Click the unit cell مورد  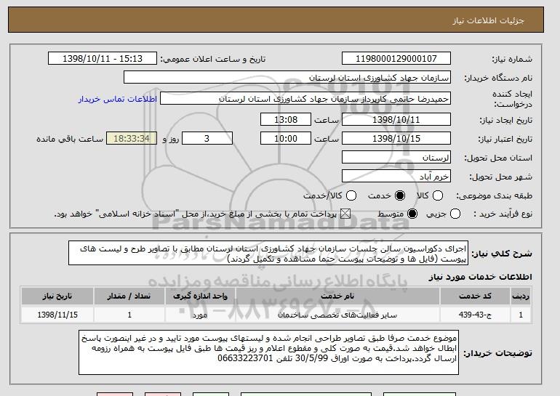200,315
